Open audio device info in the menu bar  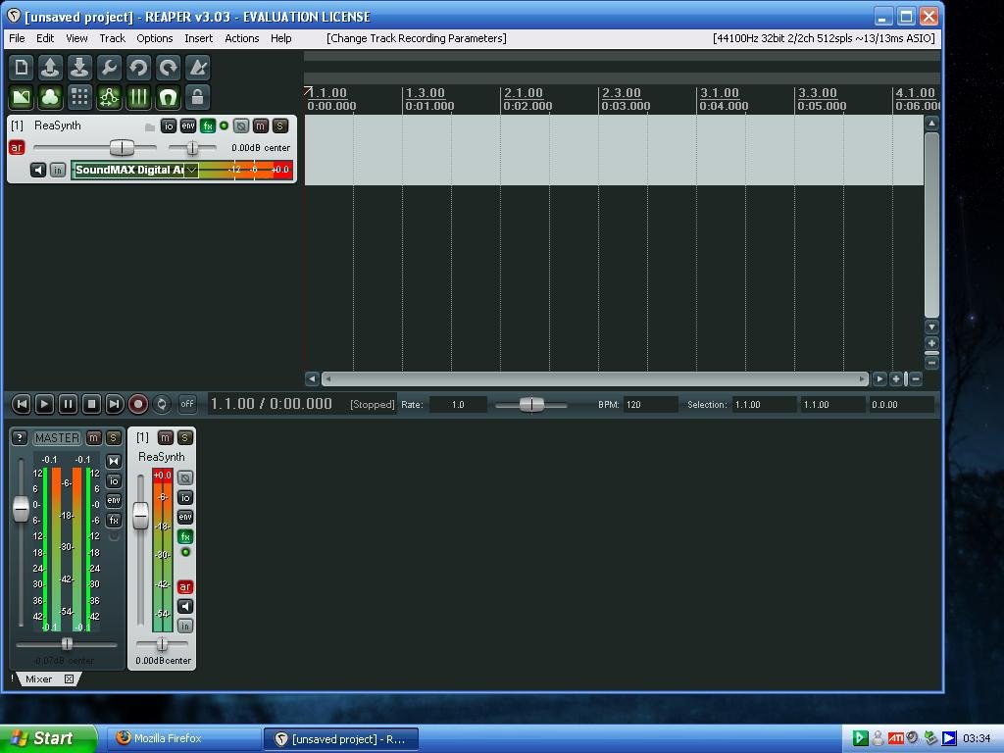pos(824,38)
